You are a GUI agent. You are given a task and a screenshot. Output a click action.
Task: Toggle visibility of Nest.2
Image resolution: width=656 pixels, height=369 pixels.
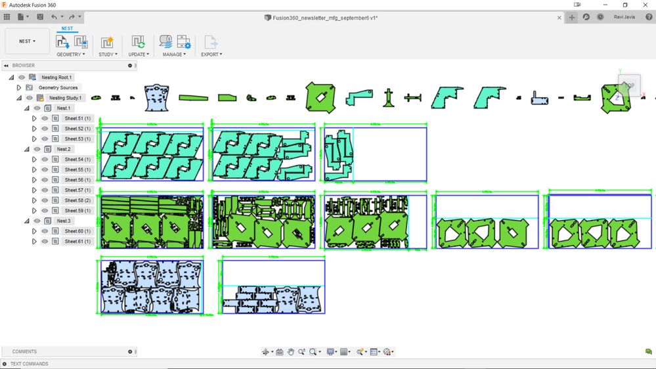(x=37, y=149)
